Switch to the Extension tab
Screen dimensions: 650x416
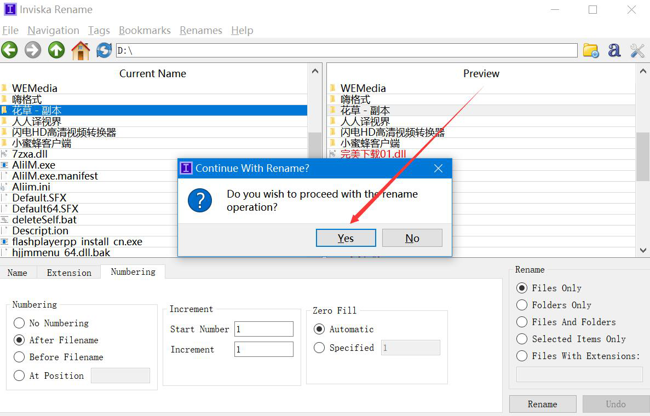pos(69,273)
